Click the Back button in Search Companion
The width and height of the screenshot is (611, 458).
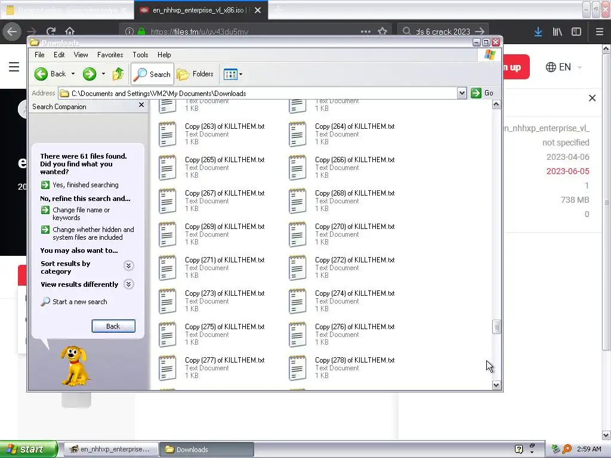pos(113,326)
